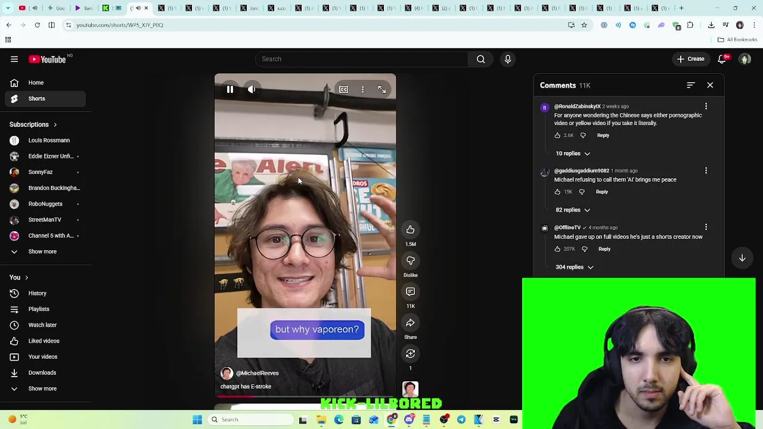This screenshot has height=429, width=763.
Task: Go to the YouTube home logo
Action: [48, 59]
